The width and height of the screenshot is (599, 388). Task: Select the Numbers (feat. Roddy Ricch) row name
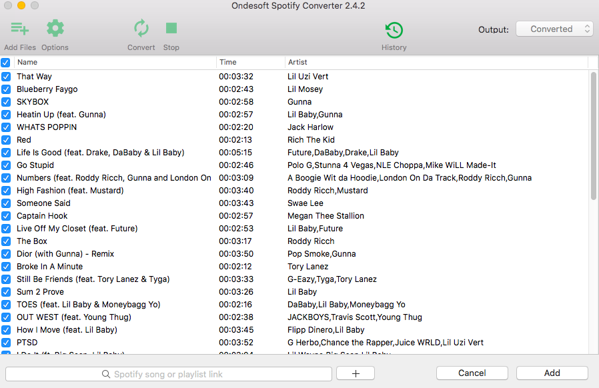114,178
